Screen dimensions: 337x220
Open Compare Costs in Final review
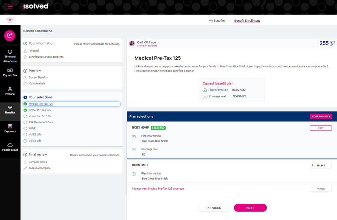[x=38, y=162]
